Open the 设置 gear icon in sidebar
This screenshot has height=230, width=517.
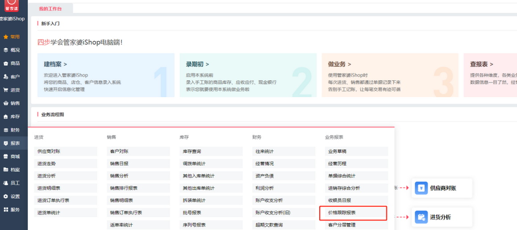(6, 196)
